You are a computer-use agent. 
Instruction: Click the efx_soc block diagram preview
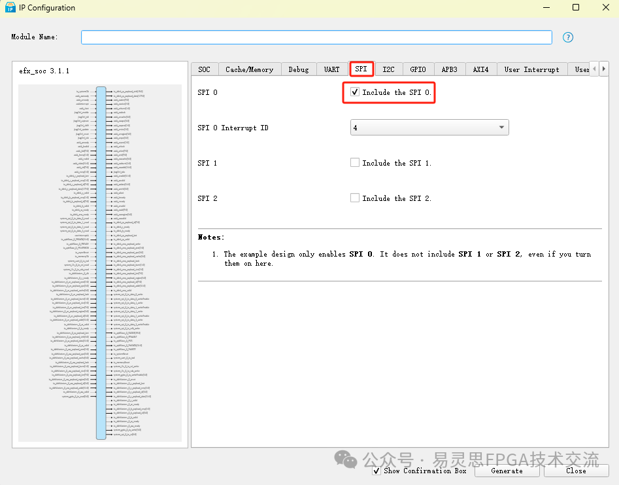coord(100,262)
